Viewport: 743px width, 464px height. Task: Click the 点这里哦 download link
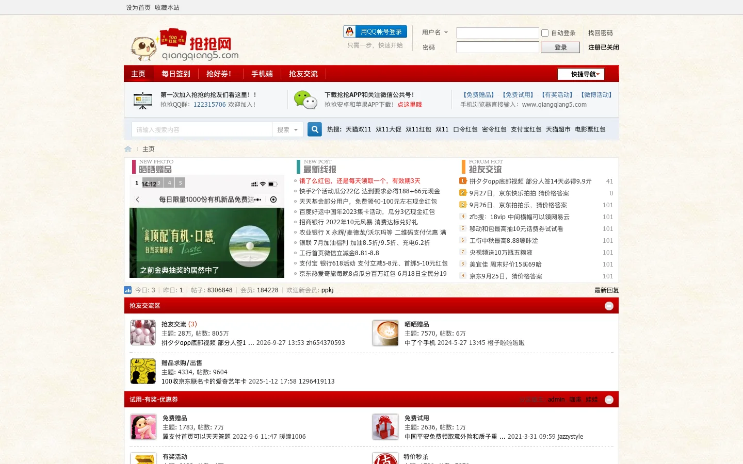coord(410,105)
